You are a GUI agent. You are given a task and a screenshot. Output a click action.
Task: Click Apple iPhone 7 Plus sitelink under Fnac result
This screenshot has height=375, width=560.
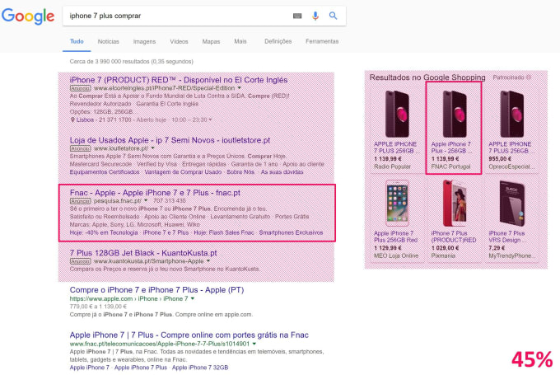141,368
